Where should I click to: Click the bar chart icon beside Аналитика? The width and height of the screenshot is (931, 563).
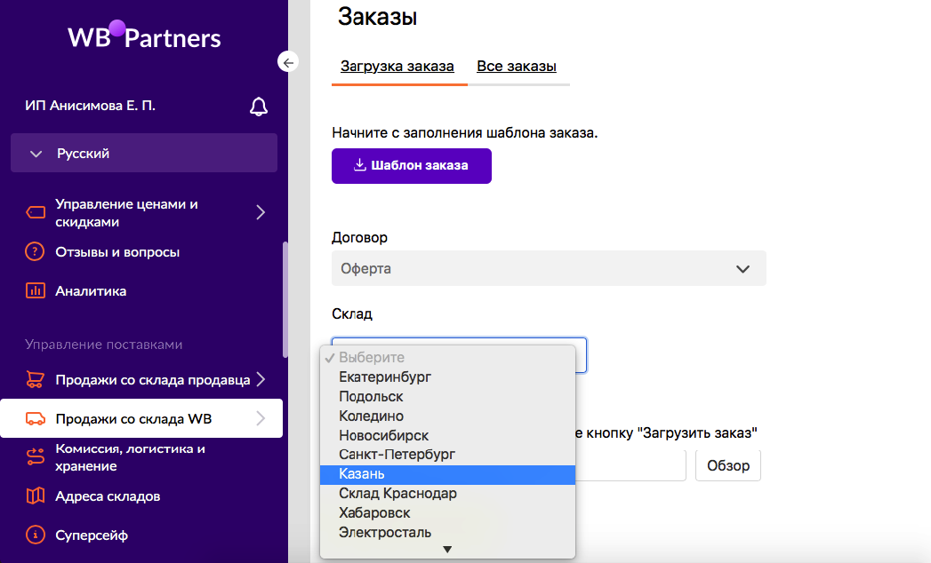tap(35, 290)
